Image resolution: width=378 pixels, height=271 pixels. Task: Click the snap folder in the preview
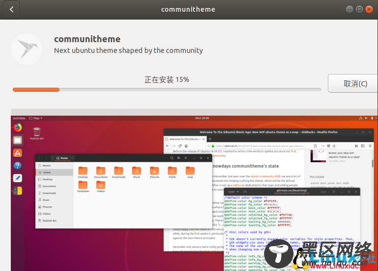click(190, 172)
